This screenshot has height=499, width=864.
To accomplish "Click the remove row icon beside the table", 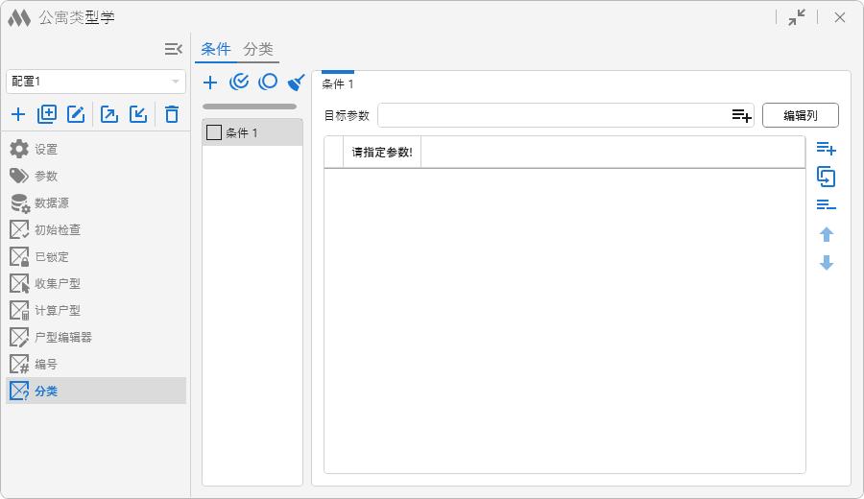I will (826, 205).
